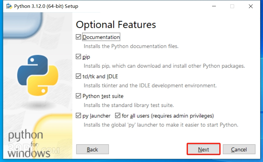263x162 pixels.
Task: Toggle the pip checkbox
Action: (x=78, y=57)
